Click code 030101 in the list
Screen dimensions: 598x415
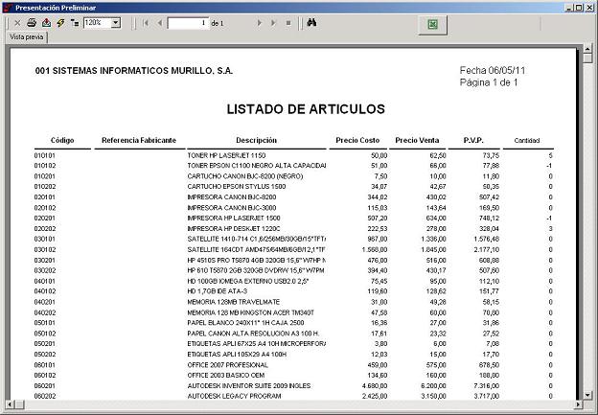45,240
